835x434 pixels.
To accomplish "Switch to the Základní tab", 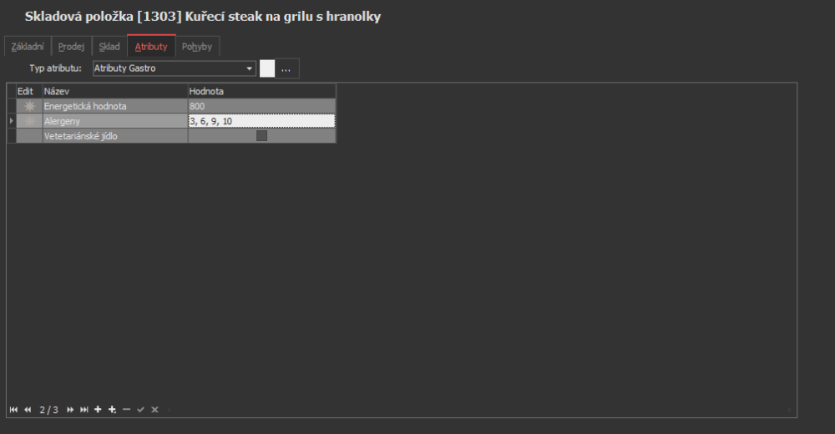I will tap(28, 47).
